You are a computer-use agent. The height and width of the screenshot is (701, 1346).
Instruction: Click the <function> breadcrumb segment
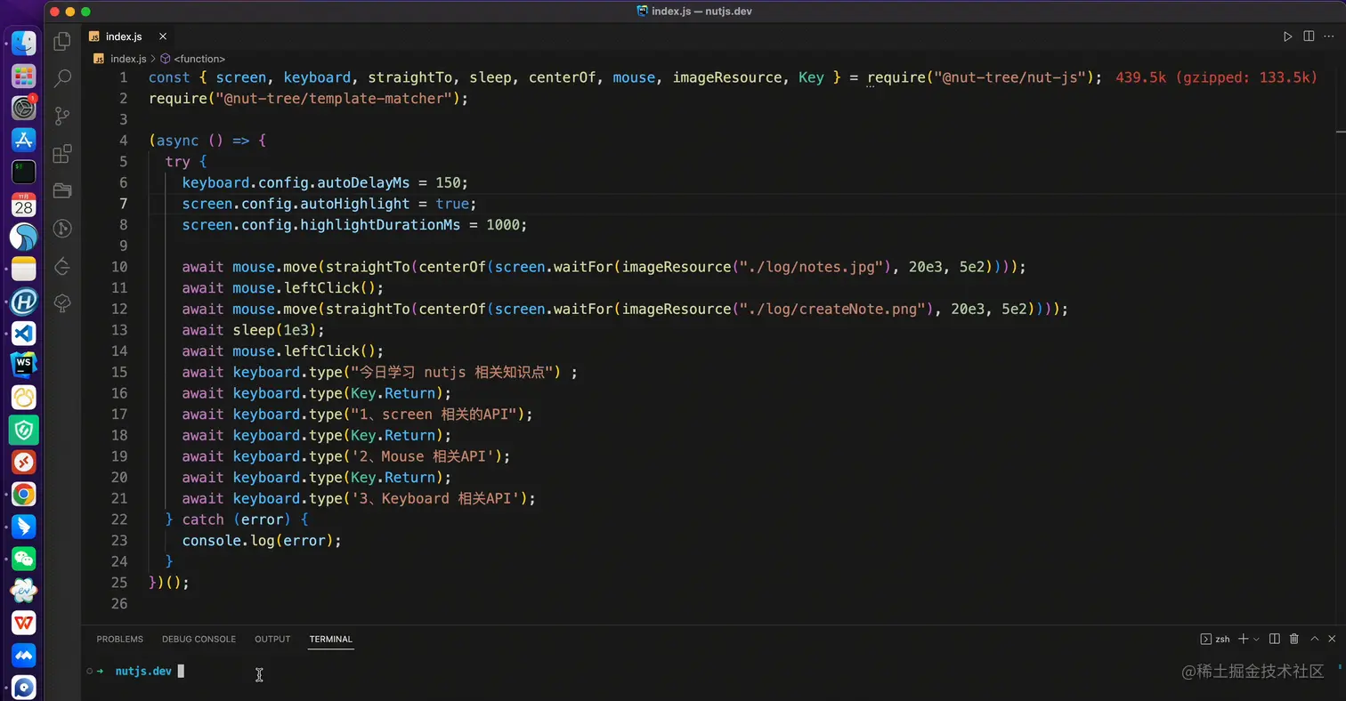pos(199,59)
